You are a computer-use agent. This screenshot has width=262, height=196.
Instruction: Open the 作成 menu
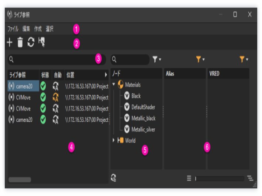(x=38, y=29)
